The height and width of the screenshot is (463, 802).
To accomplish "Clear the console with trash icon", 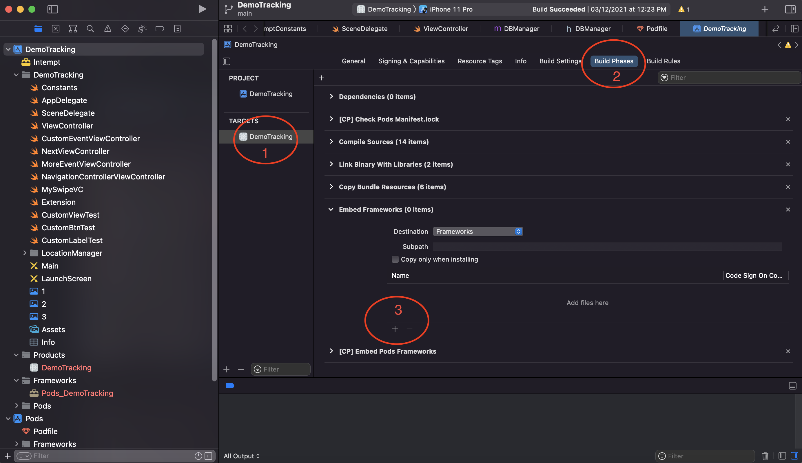I will pos(765,456).
